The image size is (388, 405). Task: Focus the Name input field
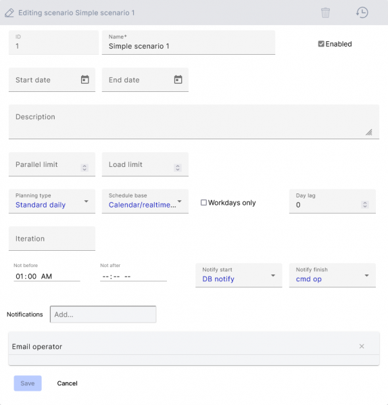click(189, 43)
